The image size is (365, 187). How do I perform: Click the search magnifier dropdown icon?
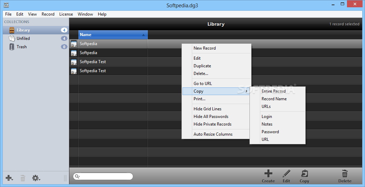click(77, 177)
